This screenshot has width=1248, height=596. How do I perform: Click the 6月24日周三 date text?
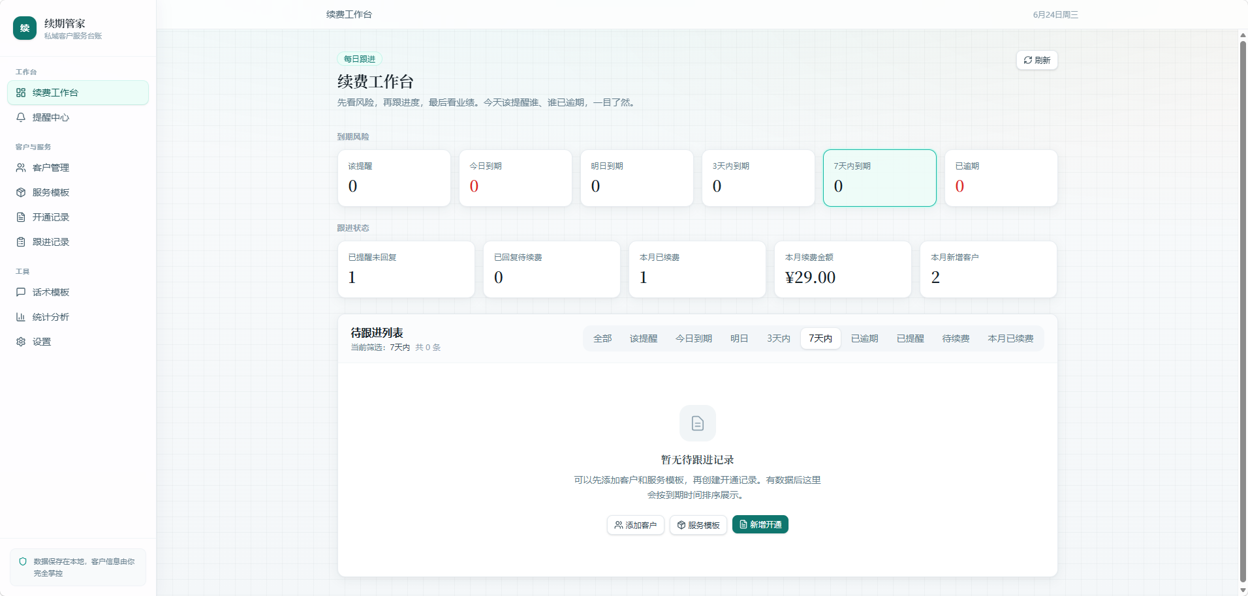click(x=1055, y=14)
